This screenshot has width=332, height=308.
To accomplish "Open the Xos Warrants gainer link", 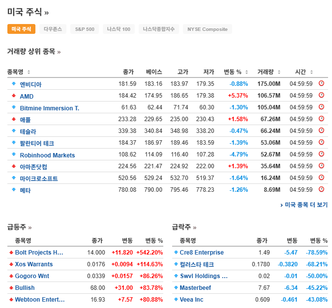I will tap(34, 264).
